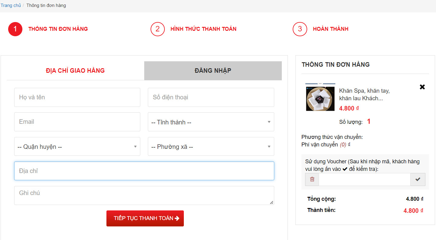The image size is (436, 240).
Task: Click step 2 circle icon
Action: (158, 29)
